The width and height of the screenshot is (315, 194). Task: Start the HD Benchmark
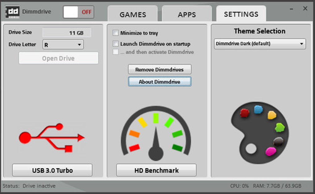[x=156, y=170]
